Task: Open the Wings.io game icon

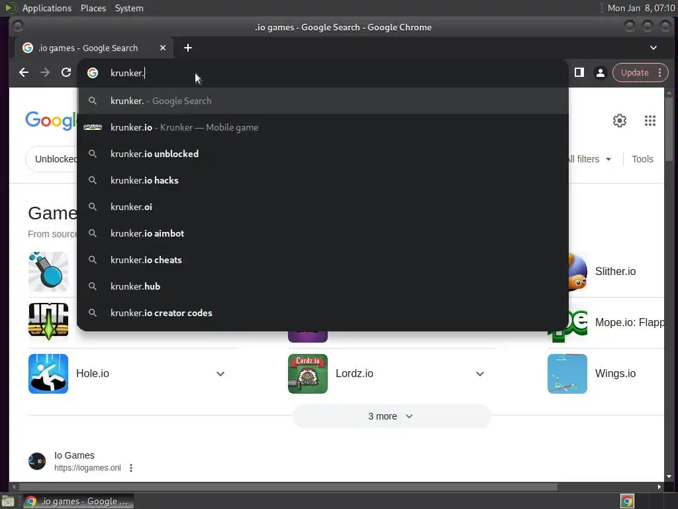Action: [x=567, y=374]
